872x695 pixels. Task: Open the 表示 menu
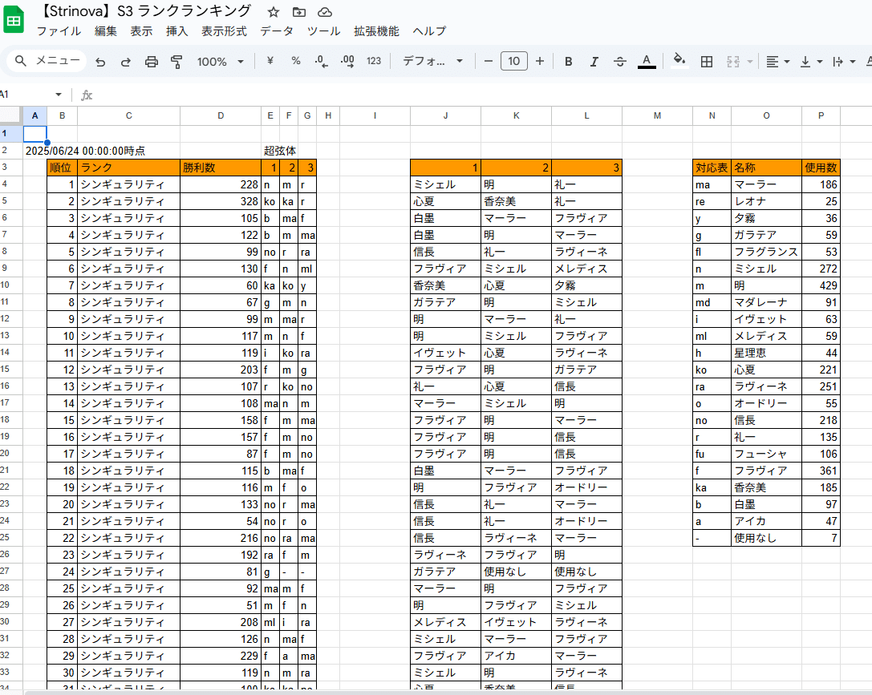(x=141, y=31)
